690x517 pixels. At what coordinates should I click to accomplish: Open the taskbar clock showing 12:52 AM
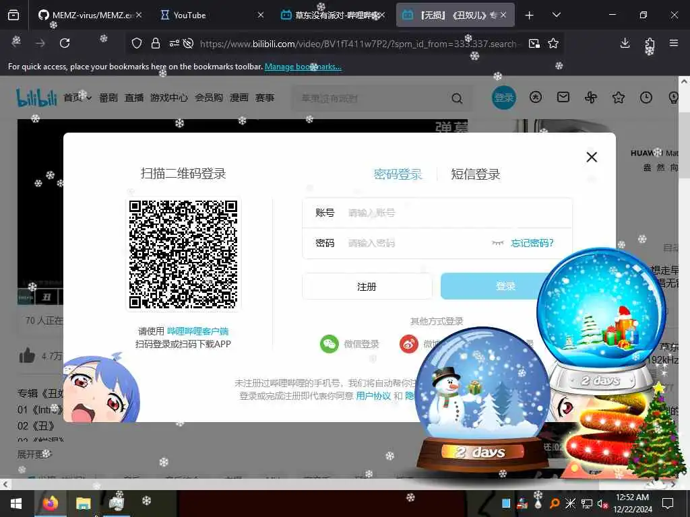click(632, 504)
